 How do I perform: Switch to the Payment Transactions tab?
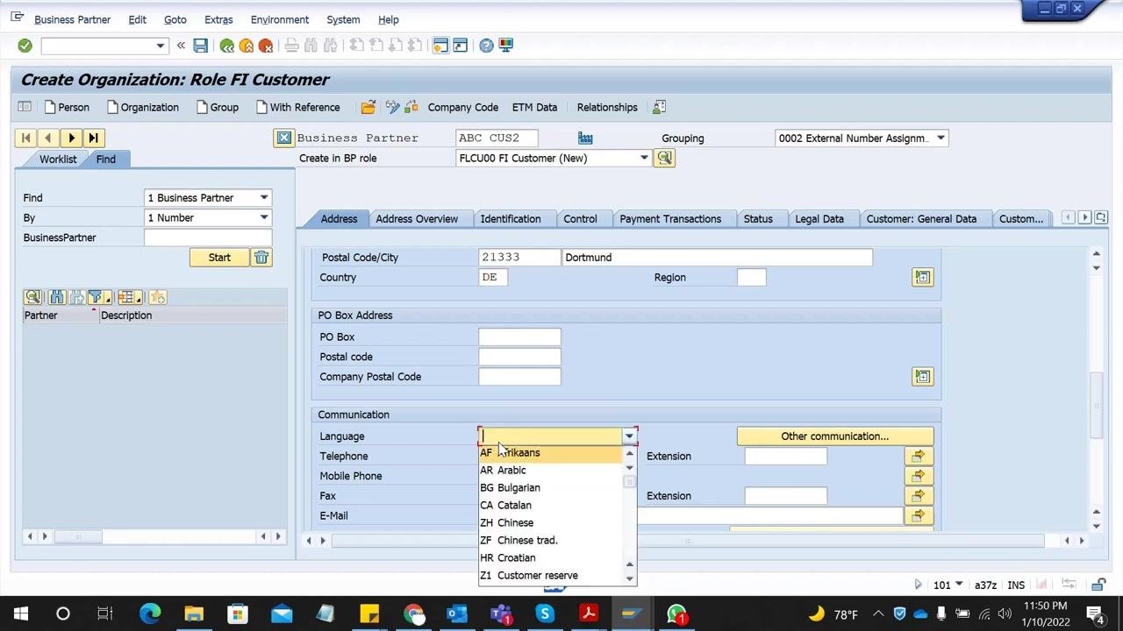tap(670, 219)
